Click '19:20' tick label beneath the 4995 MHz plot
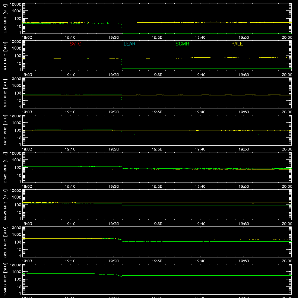298x298 pixels. pos(114,224)
